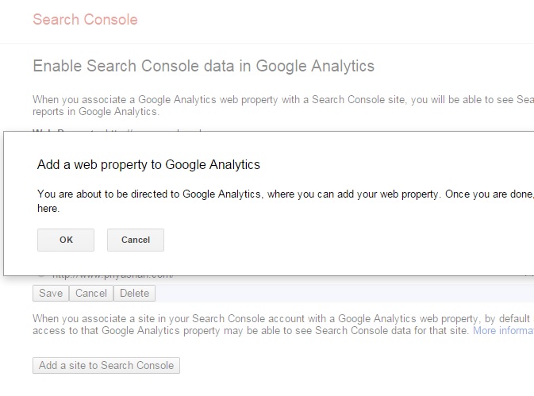
Task: Select the radio button beside the site URL
Action: click(41, 277)
